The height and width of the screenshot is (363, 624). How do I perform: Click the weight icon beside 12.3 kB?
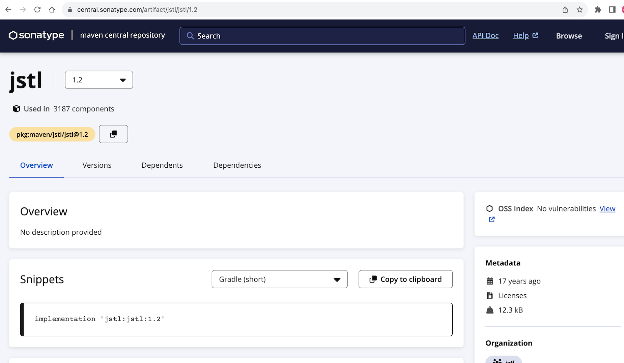490,310
